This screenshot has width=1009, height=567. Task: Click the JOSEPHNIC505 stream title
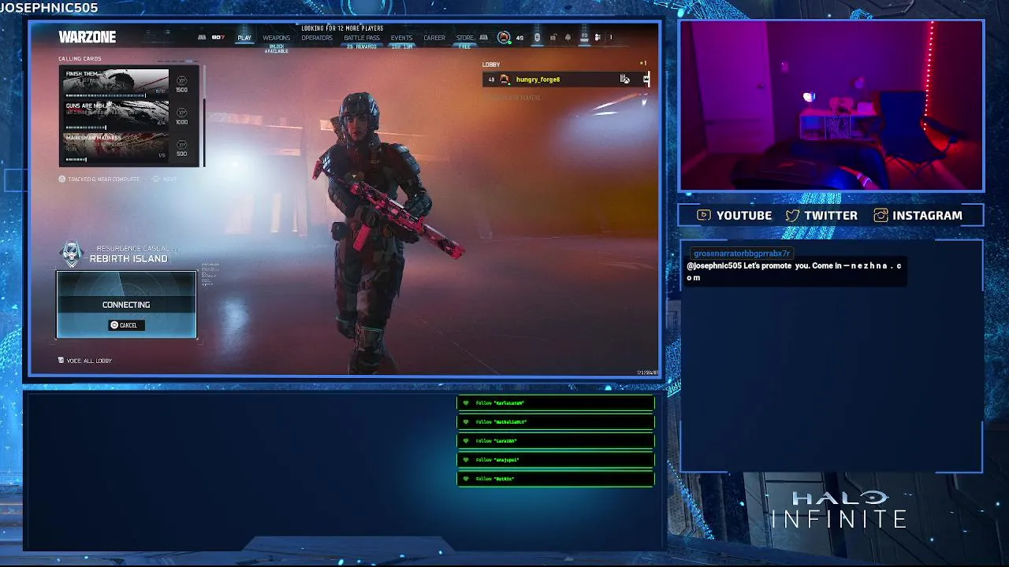(x=49, y=8)
